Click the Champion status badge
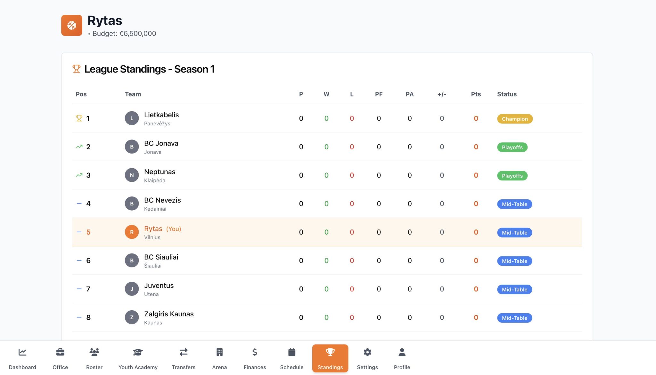 tap(514, 119)
